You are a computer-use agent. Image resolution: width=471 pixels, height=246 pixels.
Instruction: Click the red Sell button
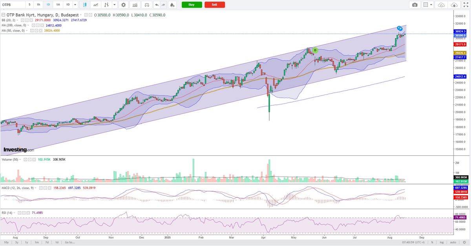(215, 5)
